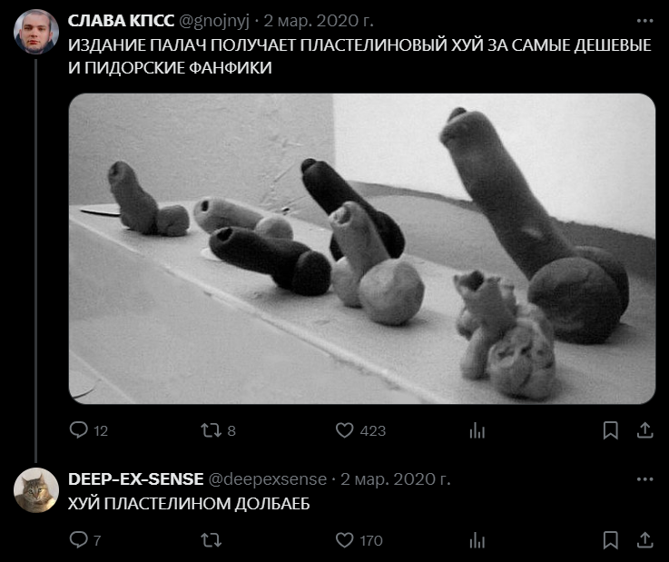Open the @deepexsense handle link
Screen dimensions: 669x562
(x=268, y=479)
